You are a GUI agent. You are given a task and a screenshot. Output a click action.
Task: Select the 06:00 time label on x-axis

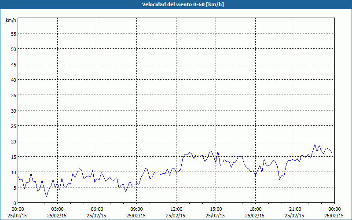[97, 209]
